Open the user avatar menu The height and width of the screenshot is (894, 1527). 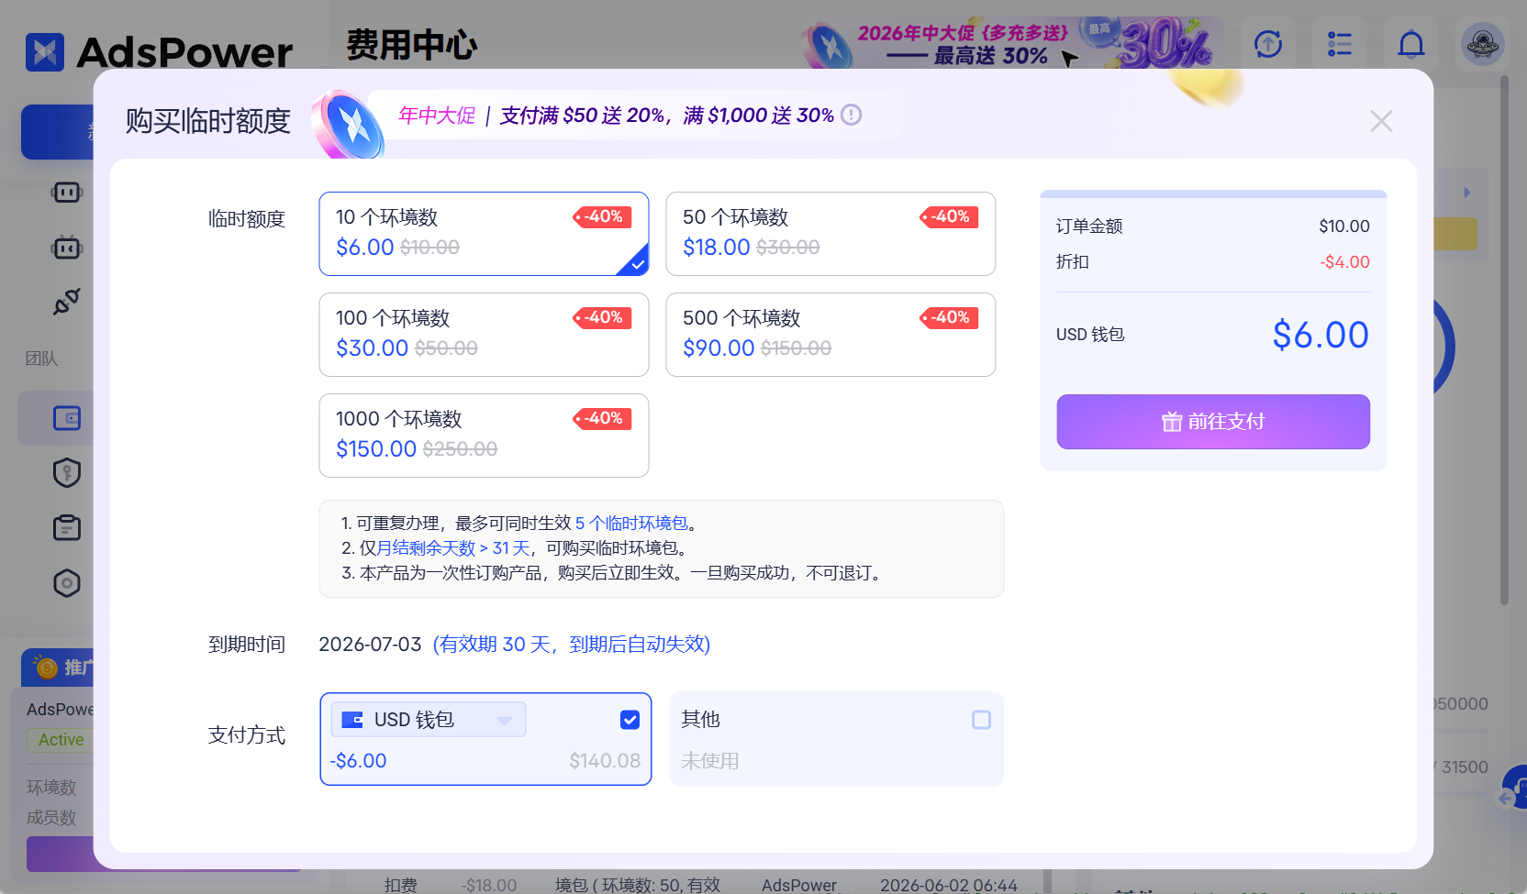click(x=1483, y=43)
